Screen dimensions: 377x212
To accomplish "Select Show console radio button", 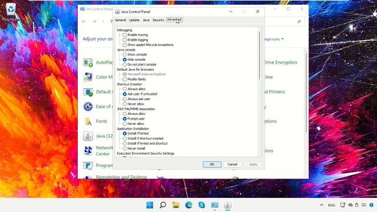I will click(124, 55).
